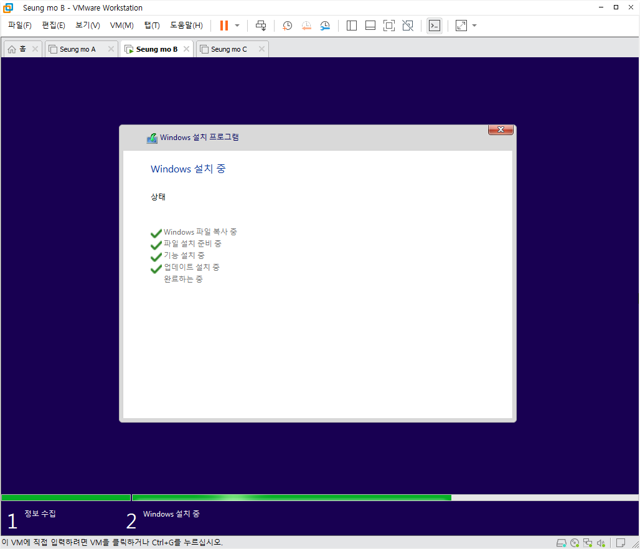Toggle the thumbnail bar view
This screenshot has width=640, height=549.
pyautogui.click(x=370, y=26)
